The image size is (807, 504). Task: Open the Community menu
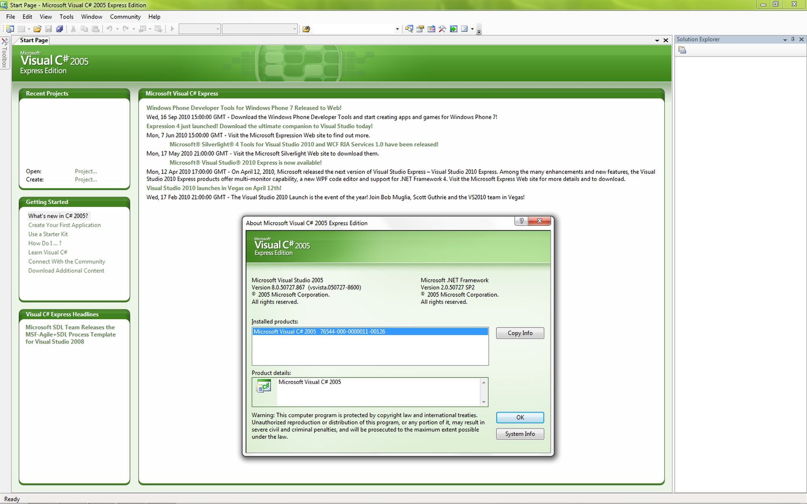(x=125, y=16)
